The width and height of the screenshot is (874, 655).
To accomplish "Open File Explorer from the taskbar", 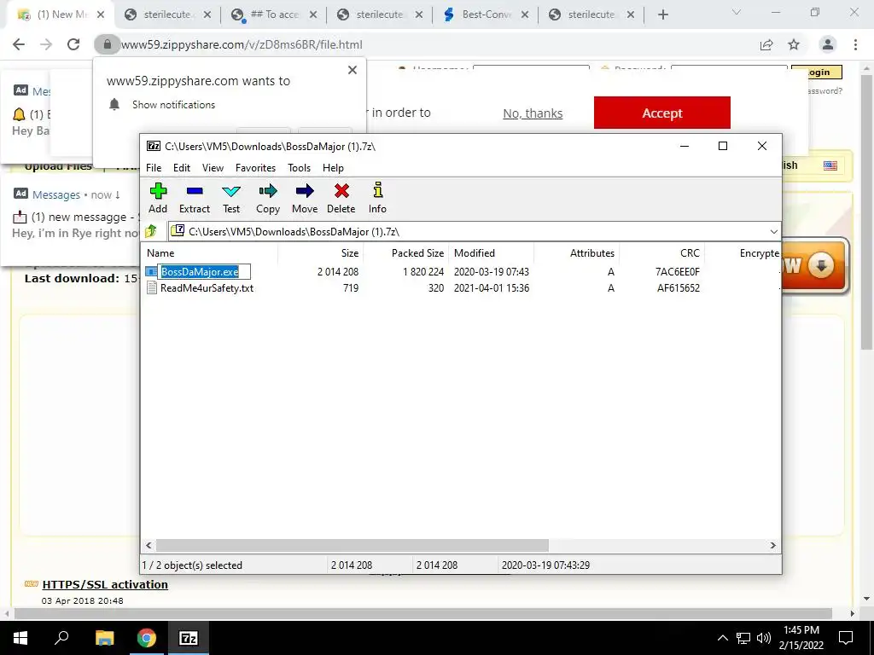I will coord(104,638).
